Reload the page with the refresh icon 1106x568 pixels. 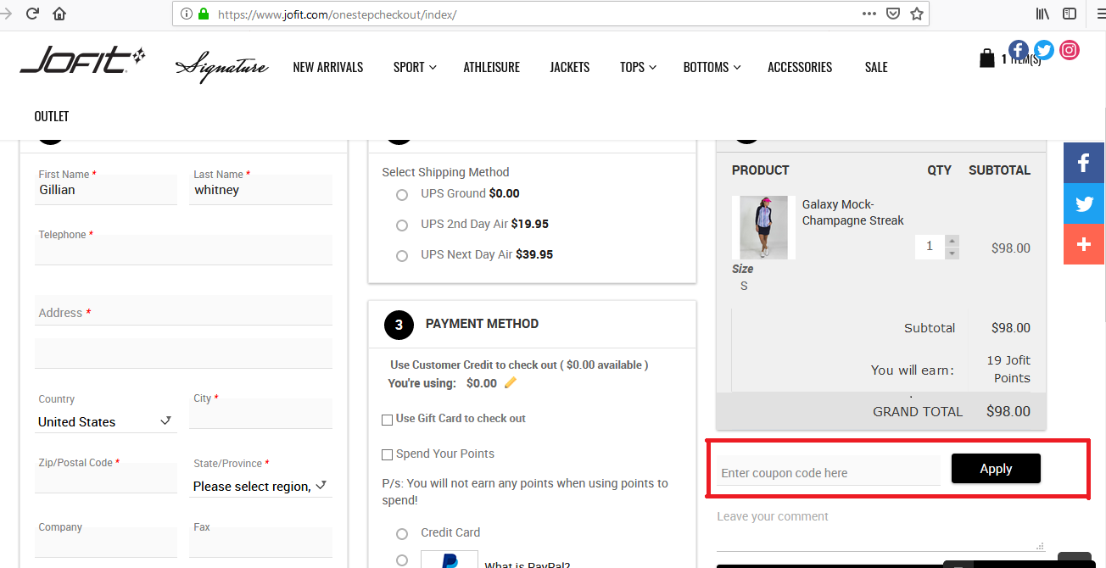pyautogui.click(x=32, y=14)
